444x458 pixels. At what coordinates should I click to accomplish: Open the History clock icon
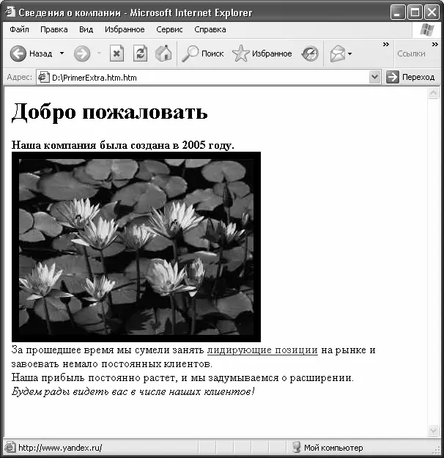click(310, 53)
